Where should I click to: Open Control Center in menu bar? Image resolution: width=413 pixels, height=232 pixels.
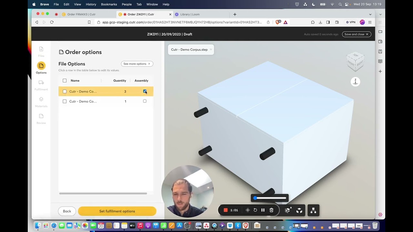[347, 4]
